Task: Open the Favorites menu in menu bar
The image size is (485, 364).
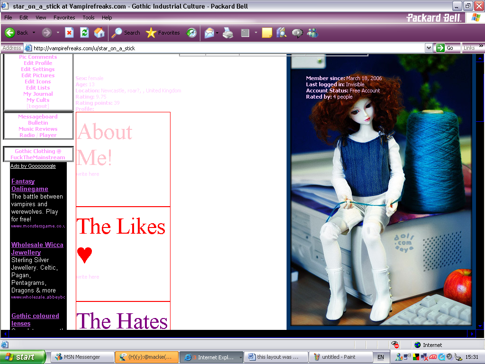Action: [x=64, y=18]
